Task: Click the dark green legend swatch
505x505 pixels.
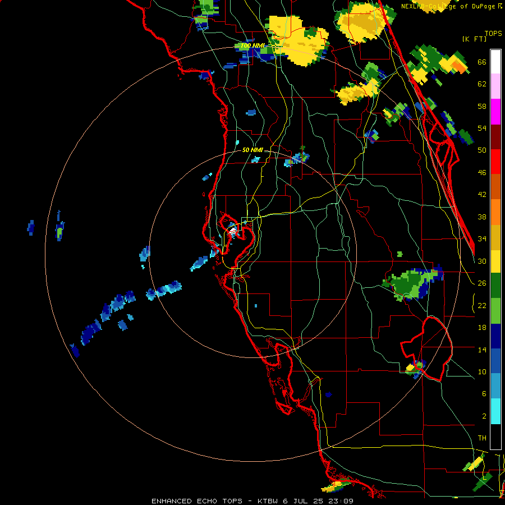Action: [495, 286]
